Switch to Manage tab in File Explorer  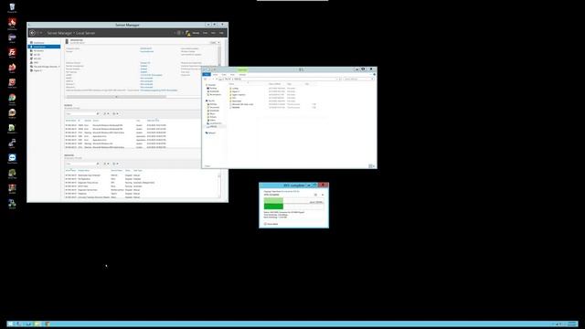coord(242,75)
